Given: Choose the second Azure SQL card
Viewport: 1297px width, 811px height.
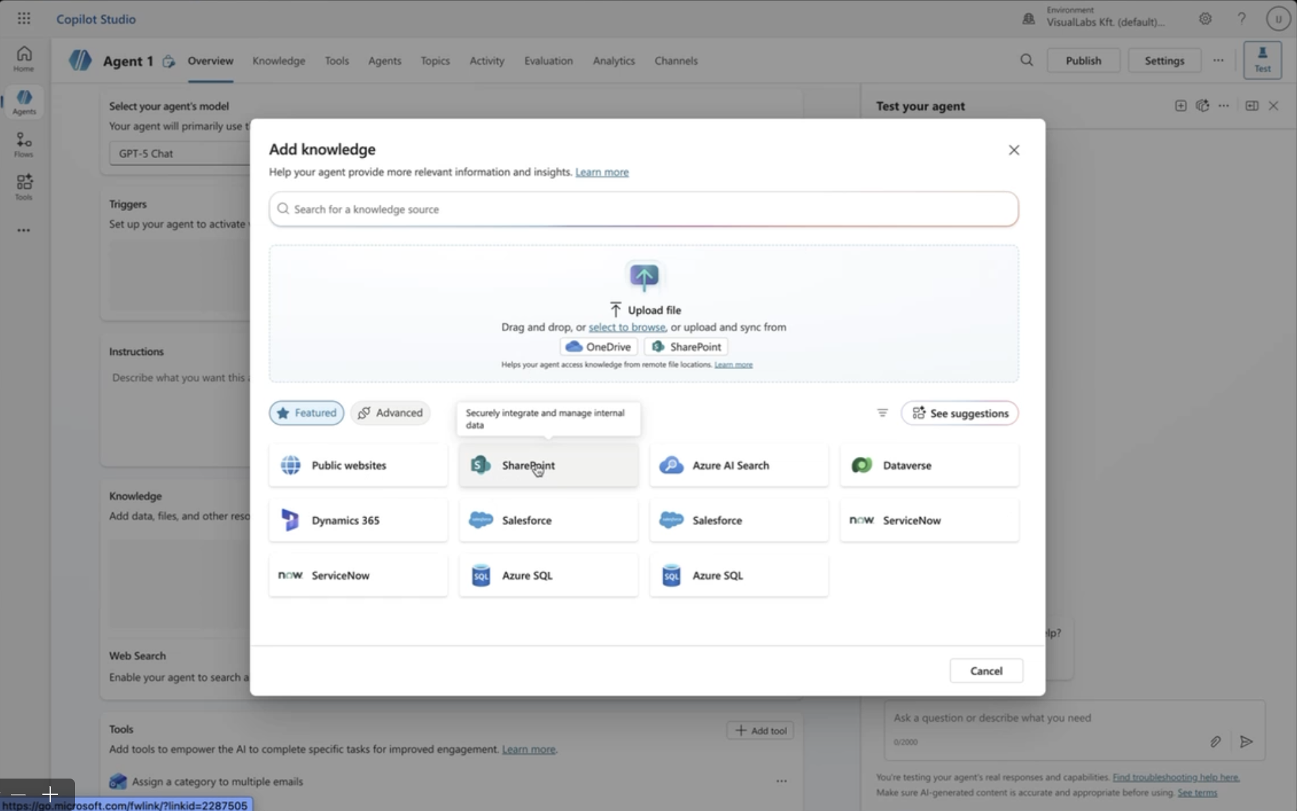Looking at the screenshot, I should click(739, 575).
